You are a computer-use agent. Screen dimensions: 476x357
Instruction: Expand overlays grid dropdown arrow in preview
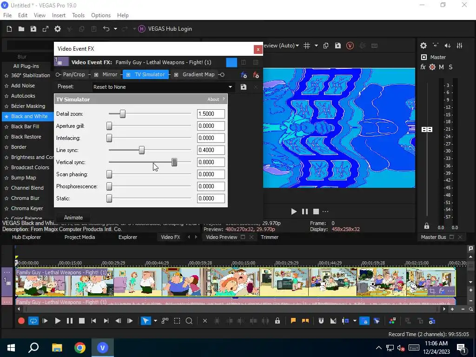tap(316, 46)
